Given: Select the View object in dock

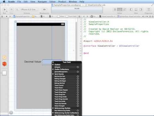Looking at the screenshot, I should point(4,73).
